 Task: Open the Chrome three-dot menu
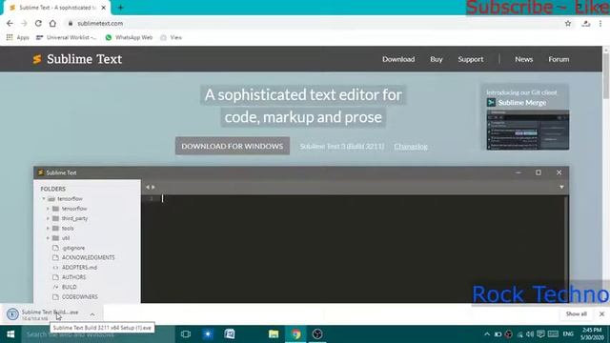click(600, 23)
